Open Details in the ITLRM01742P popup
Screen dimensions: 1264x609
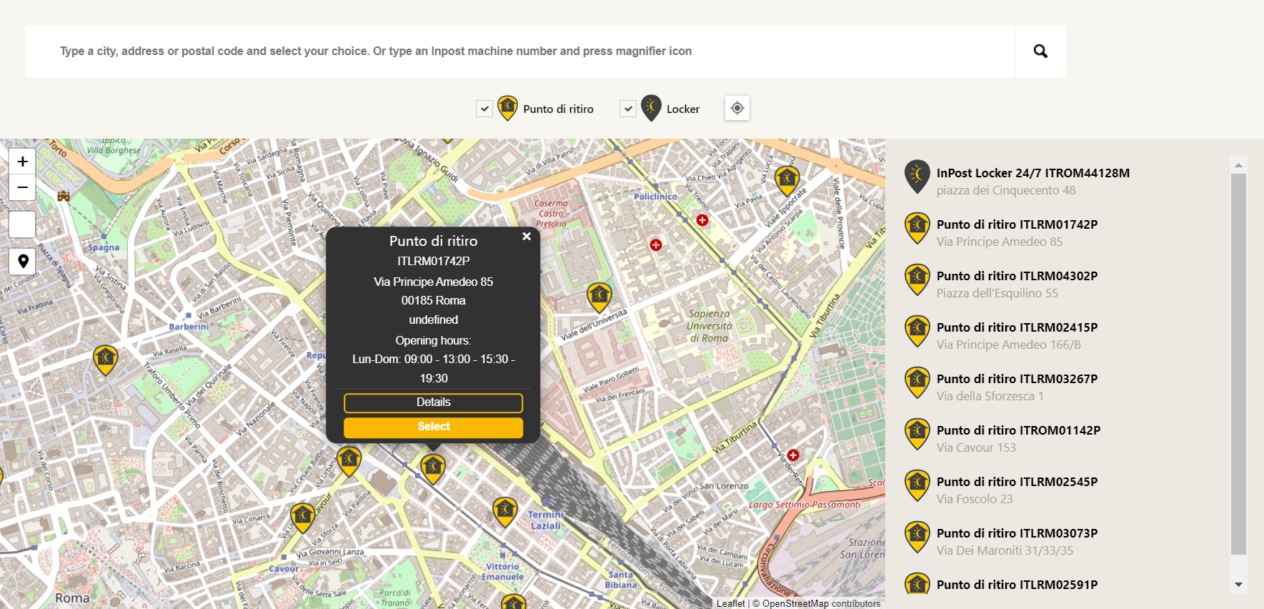433,402
